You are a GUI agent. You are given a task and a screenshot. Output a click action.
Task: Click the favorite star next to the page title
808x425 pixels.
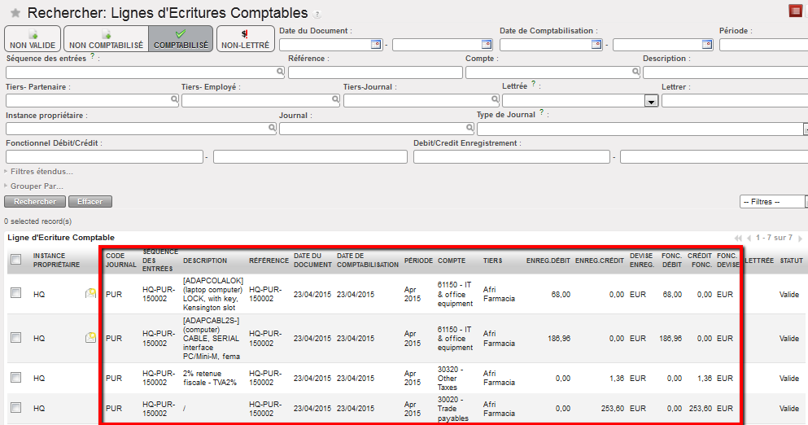click(15, 13)
